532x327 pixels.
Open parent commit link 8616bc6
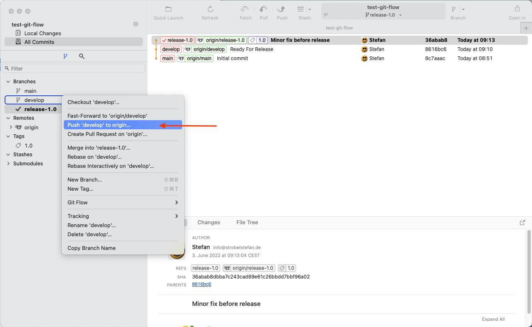[x=202, y=284]
